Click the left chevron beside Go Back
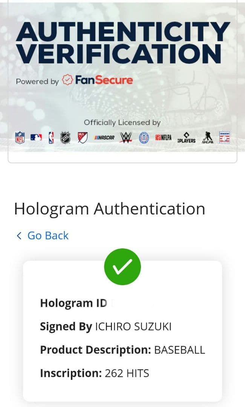The height and width of the screenshot is (407, 245). pos(19,236)
